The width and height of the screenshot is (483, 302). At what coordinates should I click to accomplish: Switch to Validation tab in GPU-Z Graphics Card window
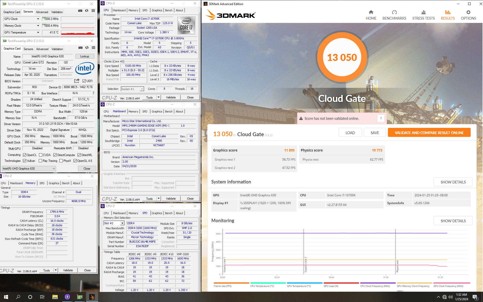pos(57,49)
